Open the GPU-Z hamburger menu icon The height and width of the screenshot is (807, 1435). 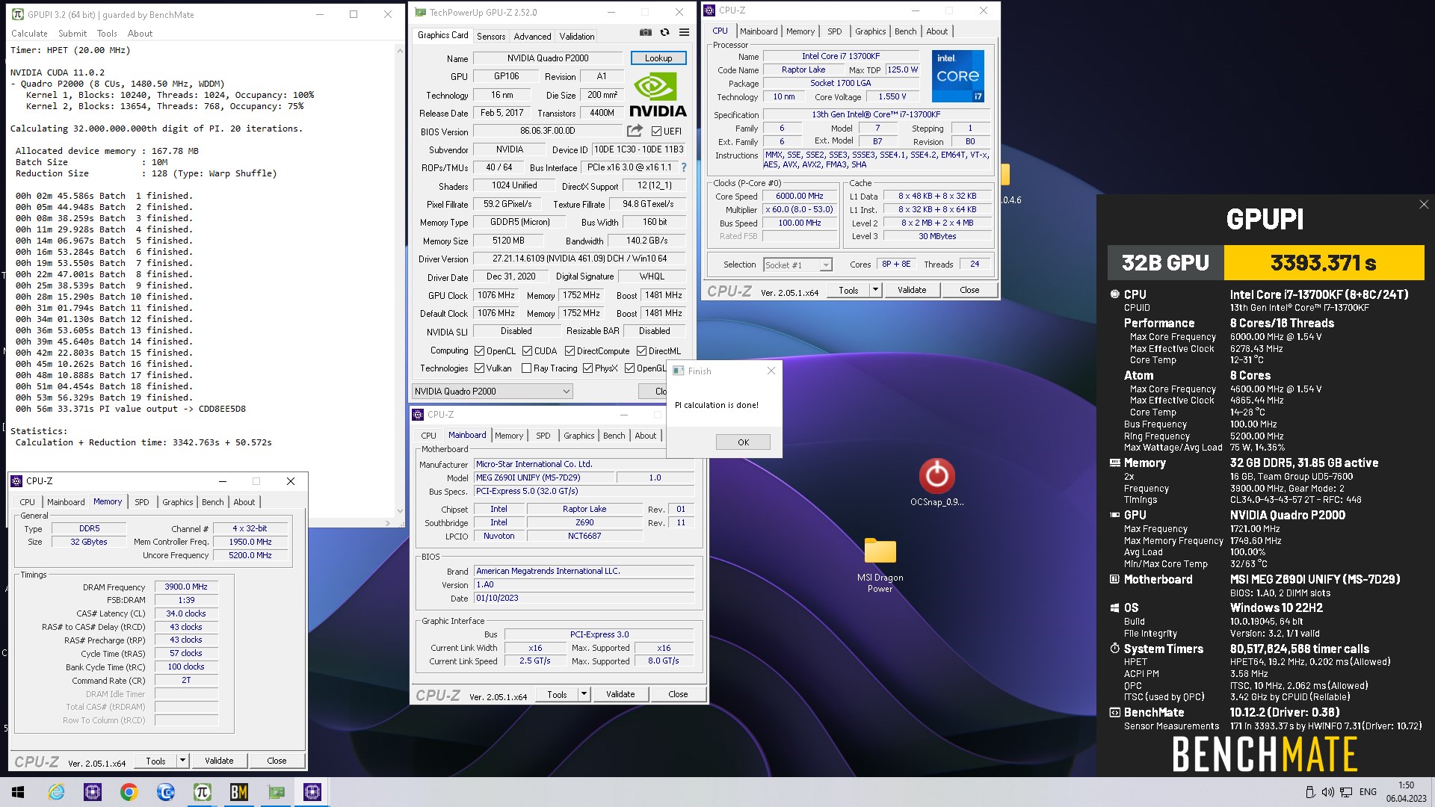click(684, 33)
